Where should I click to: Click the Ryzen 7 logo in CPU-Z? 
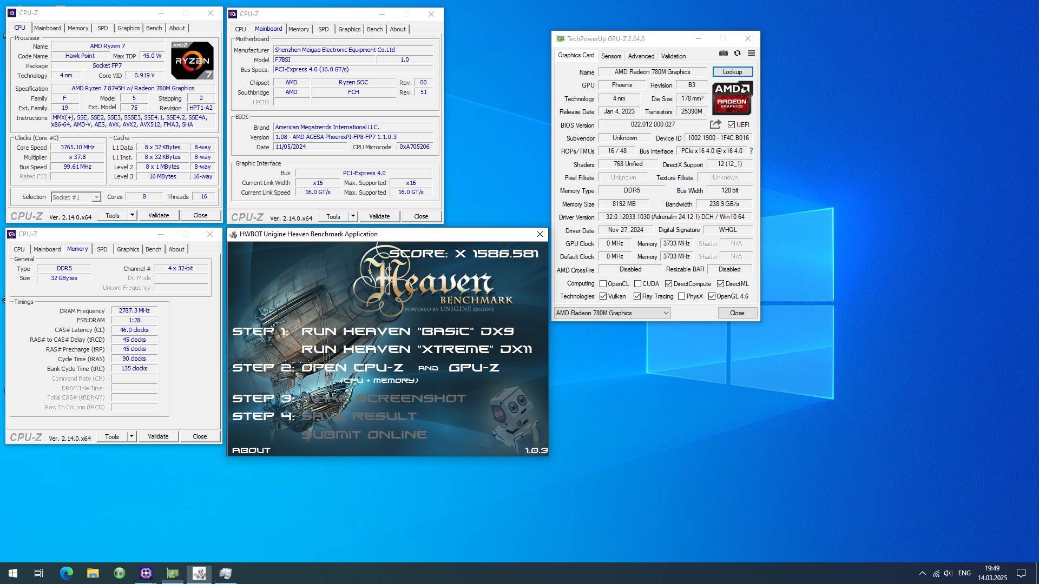192,61
